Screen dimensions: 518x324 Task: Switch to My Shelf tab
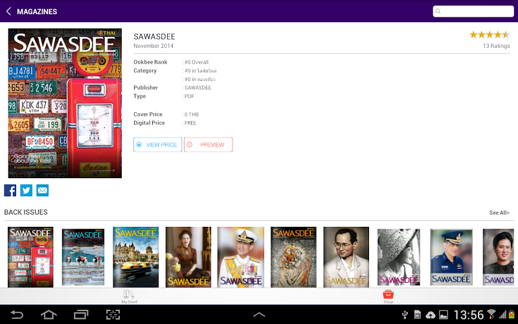coord(129,297)
